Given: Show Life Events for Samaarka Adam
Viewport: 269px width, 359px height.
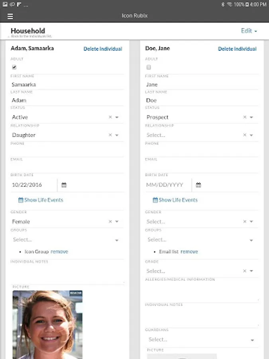Looking at the screenshot, I should coord(41,200).
